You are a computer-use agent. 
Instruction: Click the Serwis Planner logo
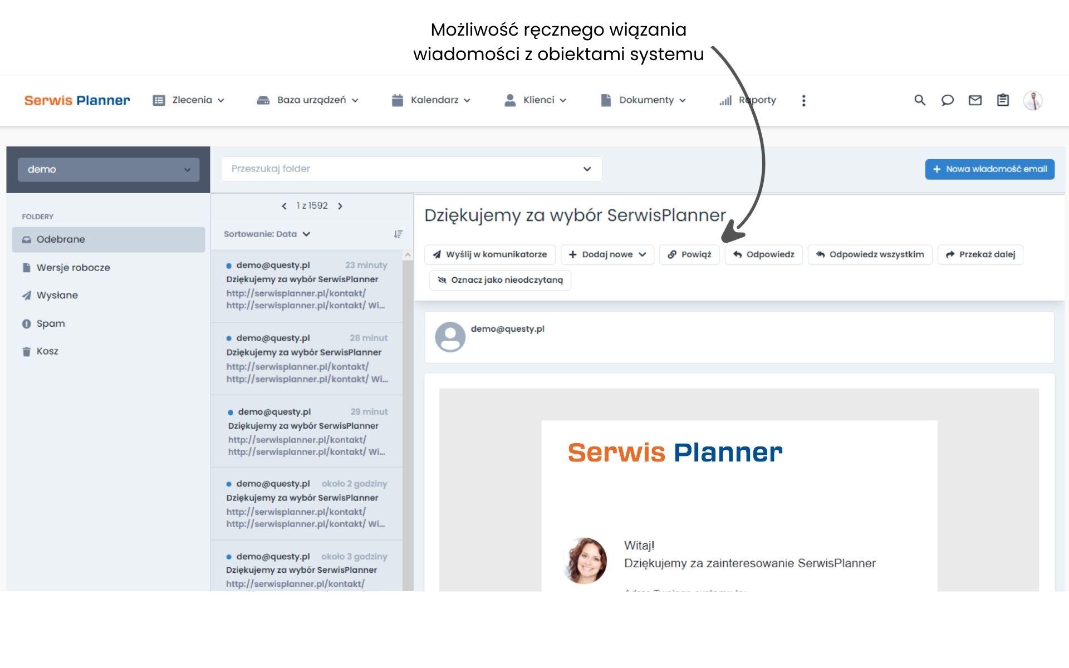point(77,100)
